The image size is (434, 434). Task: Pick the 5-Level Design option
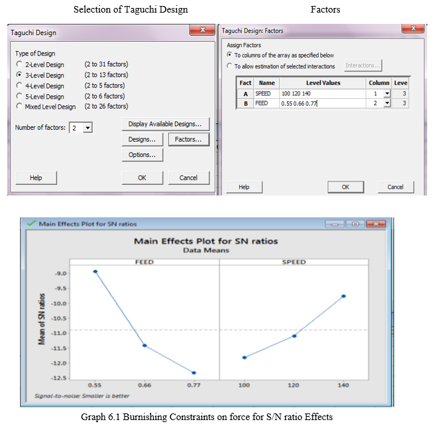(20, 96)
